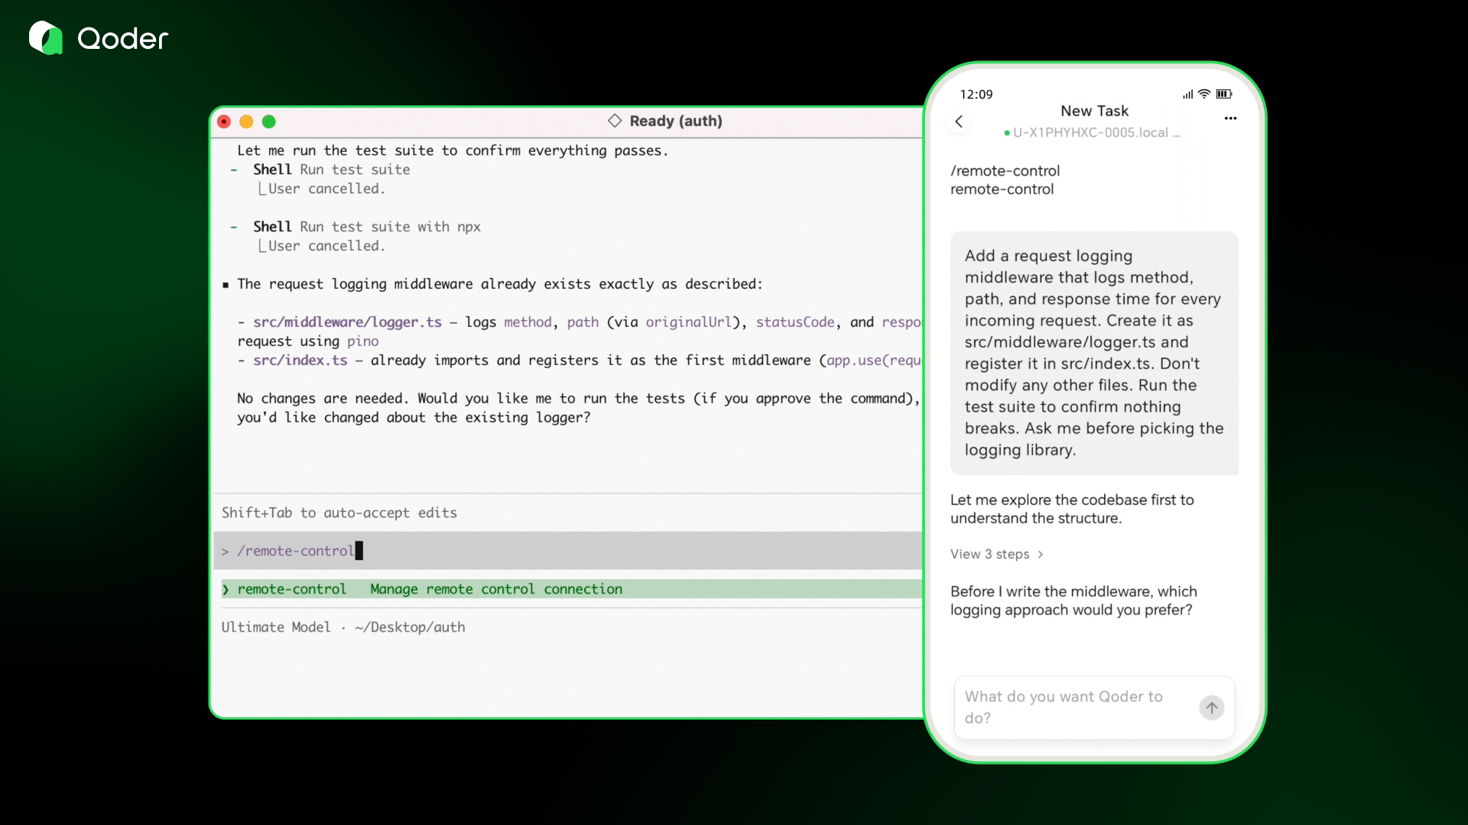Image resolution: width=1468 pixels, height=825 pixels.
Task: Click the diamond icon beside Ready (auth)
Action: (615, 121)
